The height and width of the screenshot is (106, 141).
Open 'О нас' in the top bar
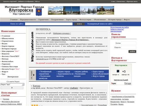pos(113,1)
